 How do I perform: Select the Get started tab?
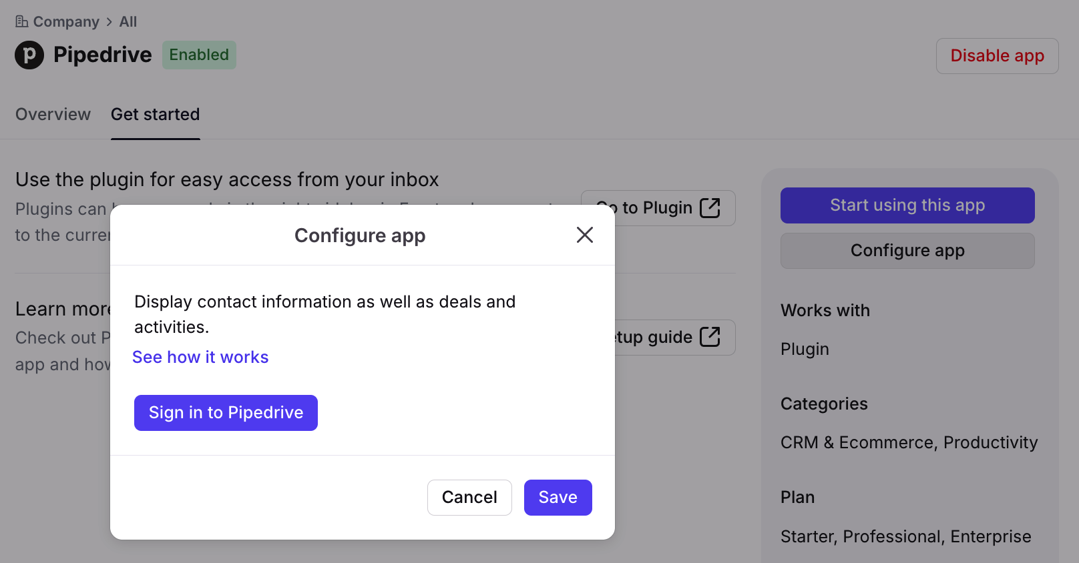[155, 115]
